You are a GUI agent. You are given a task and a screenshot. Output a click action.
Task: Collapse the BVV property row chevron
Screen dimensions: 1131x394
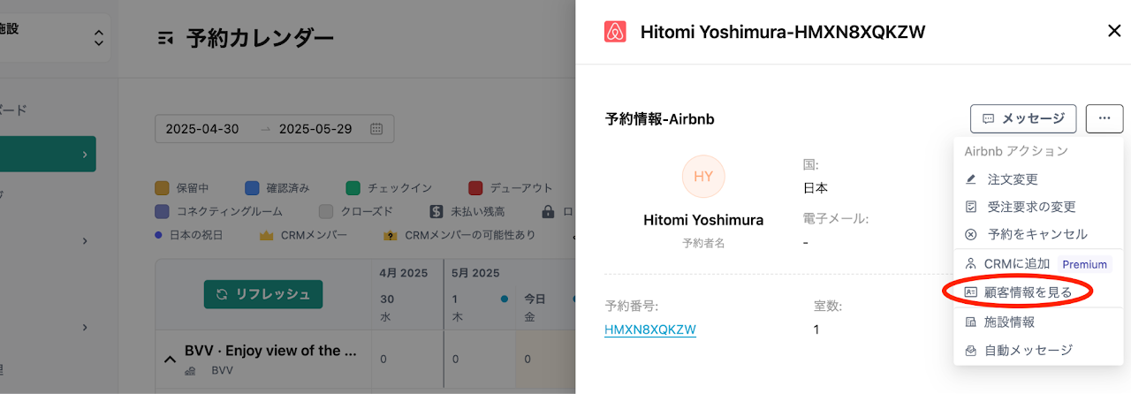click(x=169, y=359)
